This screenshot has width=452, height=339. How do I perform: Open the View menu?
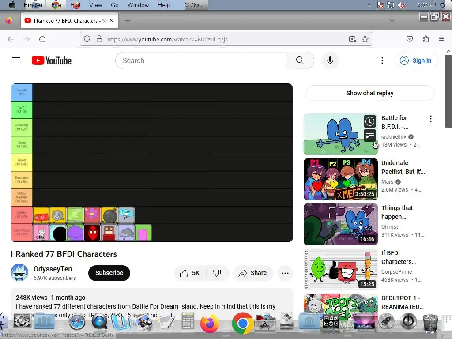click(x=95, y=5)
